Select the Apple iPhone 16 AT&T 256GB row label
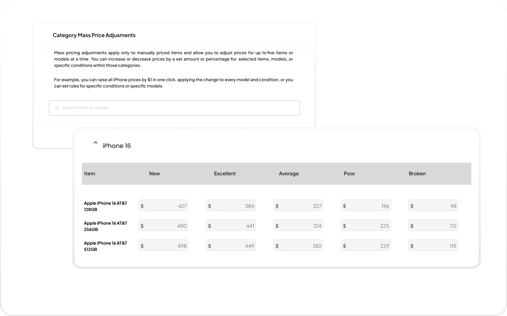 [x=105, y=226]
